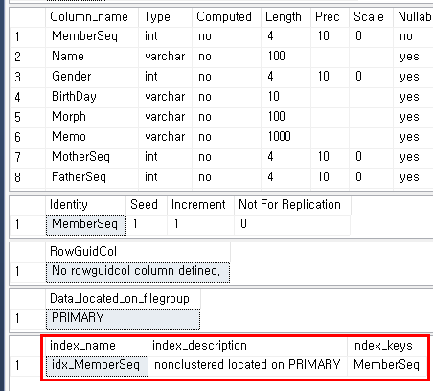Click the Length value 100 for Morph
The image size is (433, 391).
pyautogui.click(x=285, y=117)
